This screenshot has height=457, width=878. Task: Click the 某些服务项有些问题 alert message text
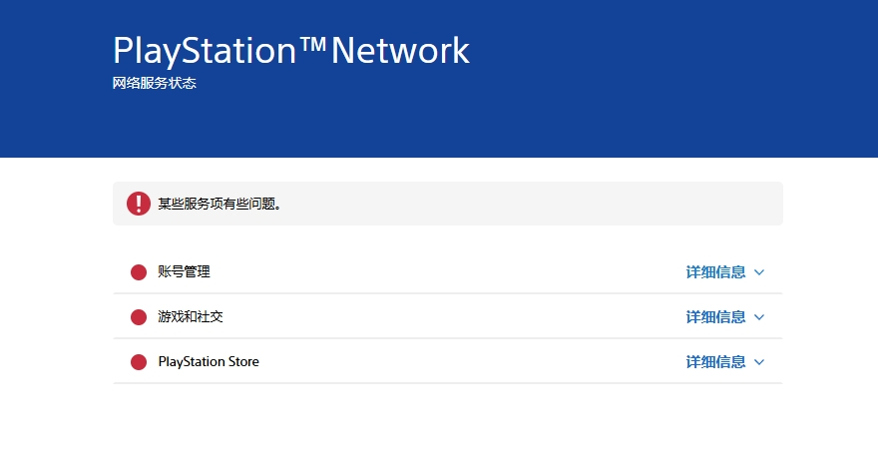point(219,205)
